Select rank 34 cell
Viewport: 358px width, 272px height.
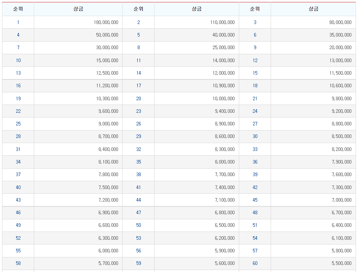coord(18,162)
